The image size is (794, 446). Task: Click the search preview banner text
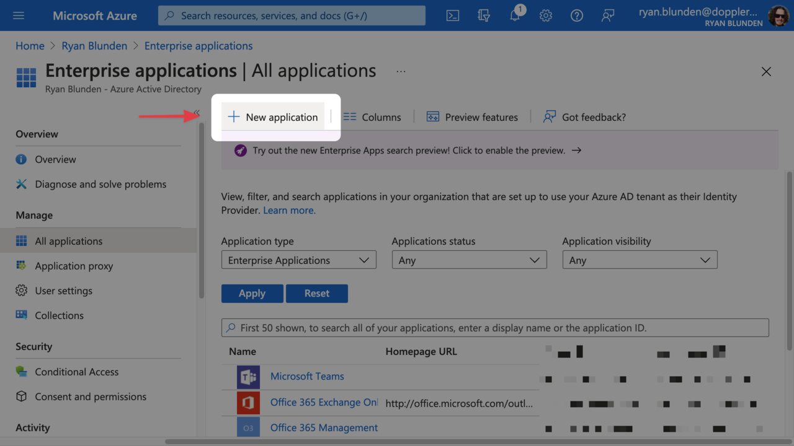(409, 151)
